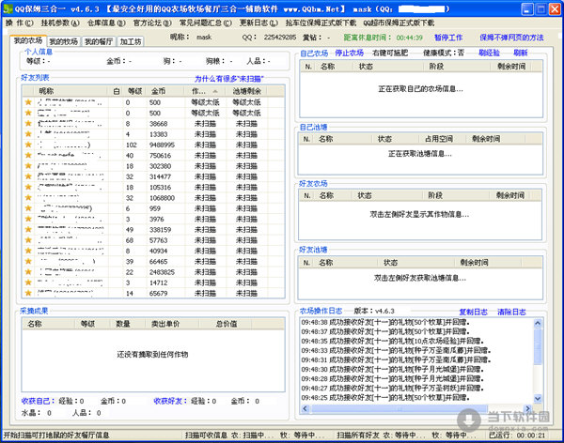Image resolution: width=564 pixels, height=443 pixels.
Task: Switch to the 我的农场 tab
Action: [28, 40]
